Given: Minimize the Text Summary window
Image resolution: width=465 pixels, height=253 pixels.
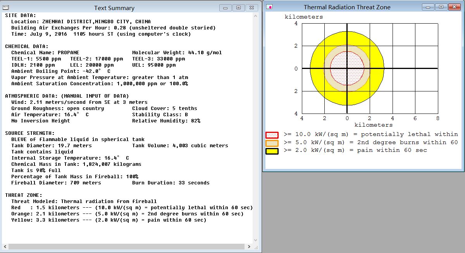Looking at the screenshot, I should click(226, 7).
